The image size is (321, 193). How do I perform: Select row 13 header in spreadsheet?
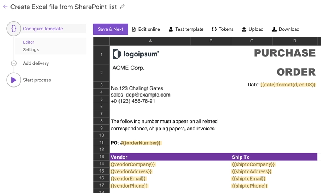[101, 157]
